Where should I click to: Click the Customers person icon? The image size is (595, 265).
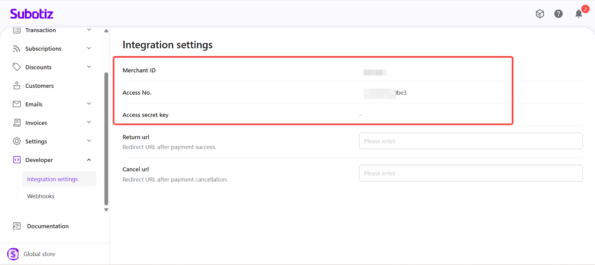coord(17,86)
